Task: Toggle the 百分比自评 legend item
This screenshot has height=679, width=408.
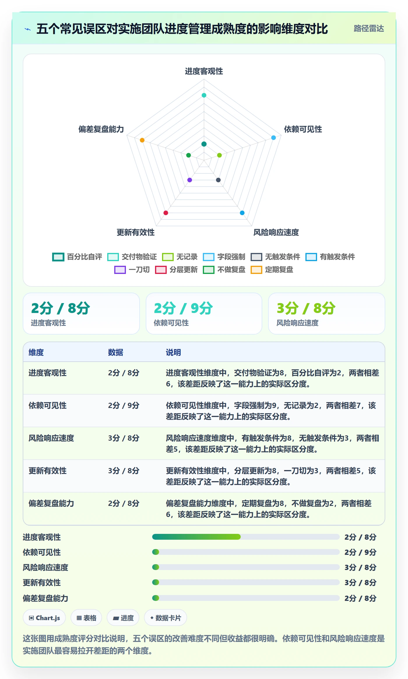Action: pos(77,257)
